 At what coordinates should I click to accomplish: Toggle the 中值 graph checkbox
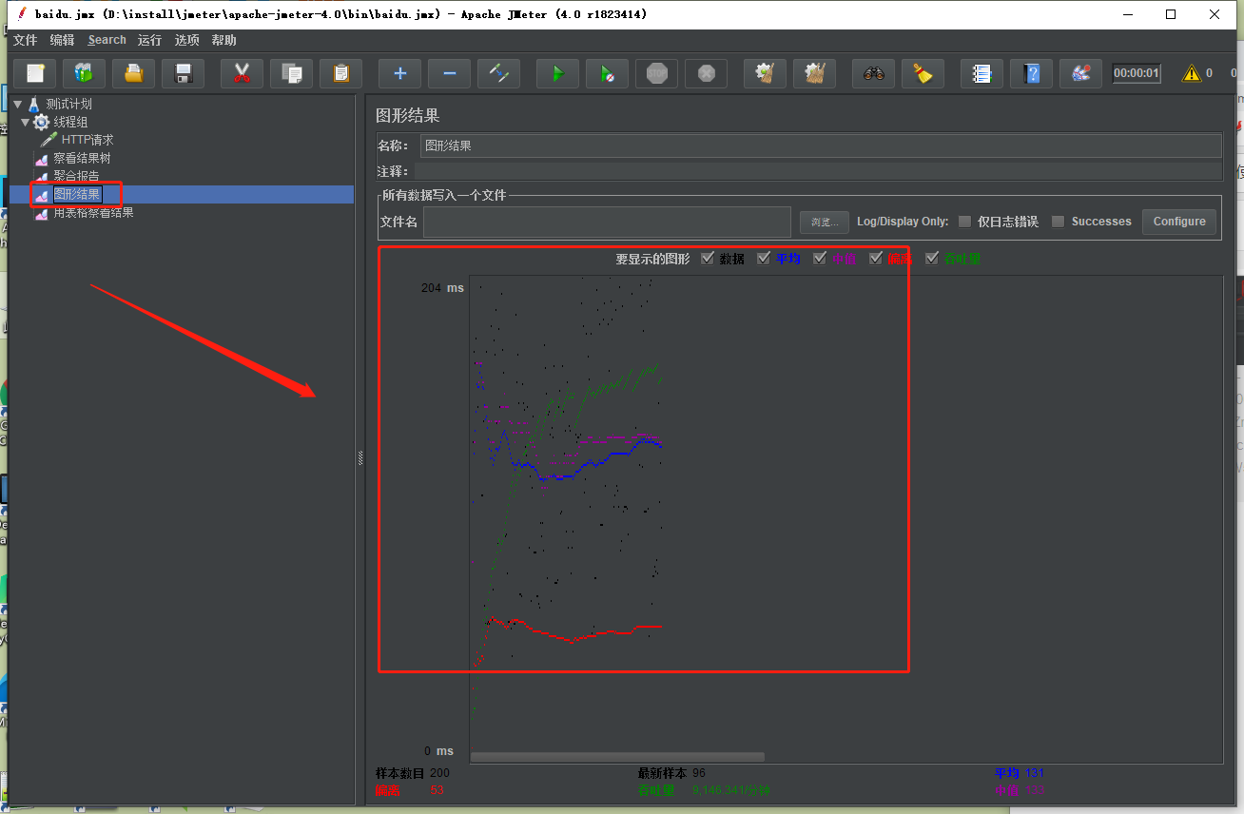(x=820, y=258)
